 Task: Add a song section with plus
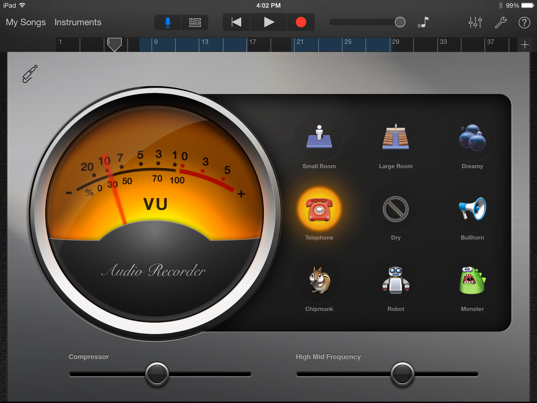pos(525,45)
